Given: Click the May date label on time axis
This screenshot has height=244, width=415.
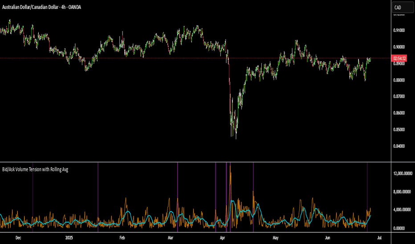Looking at the screenshot, I should click(276, 238).
